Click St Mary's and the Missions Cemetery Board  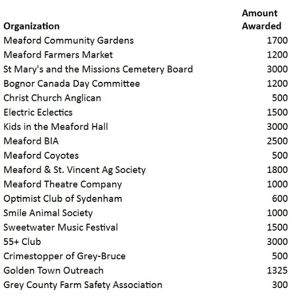[98, 69]
